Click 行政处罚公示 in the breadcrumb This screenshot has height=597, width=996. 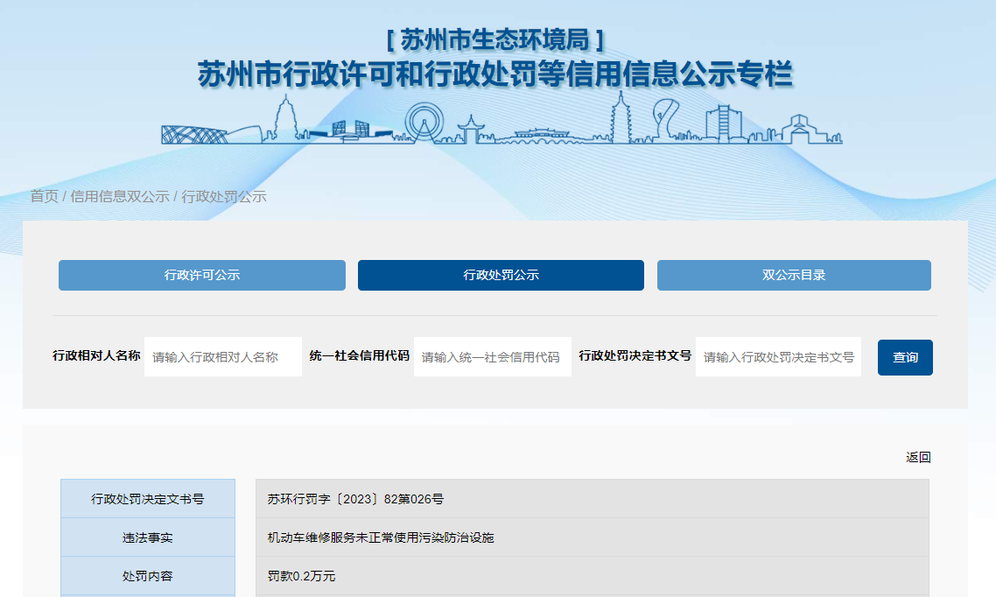(223, 196)
